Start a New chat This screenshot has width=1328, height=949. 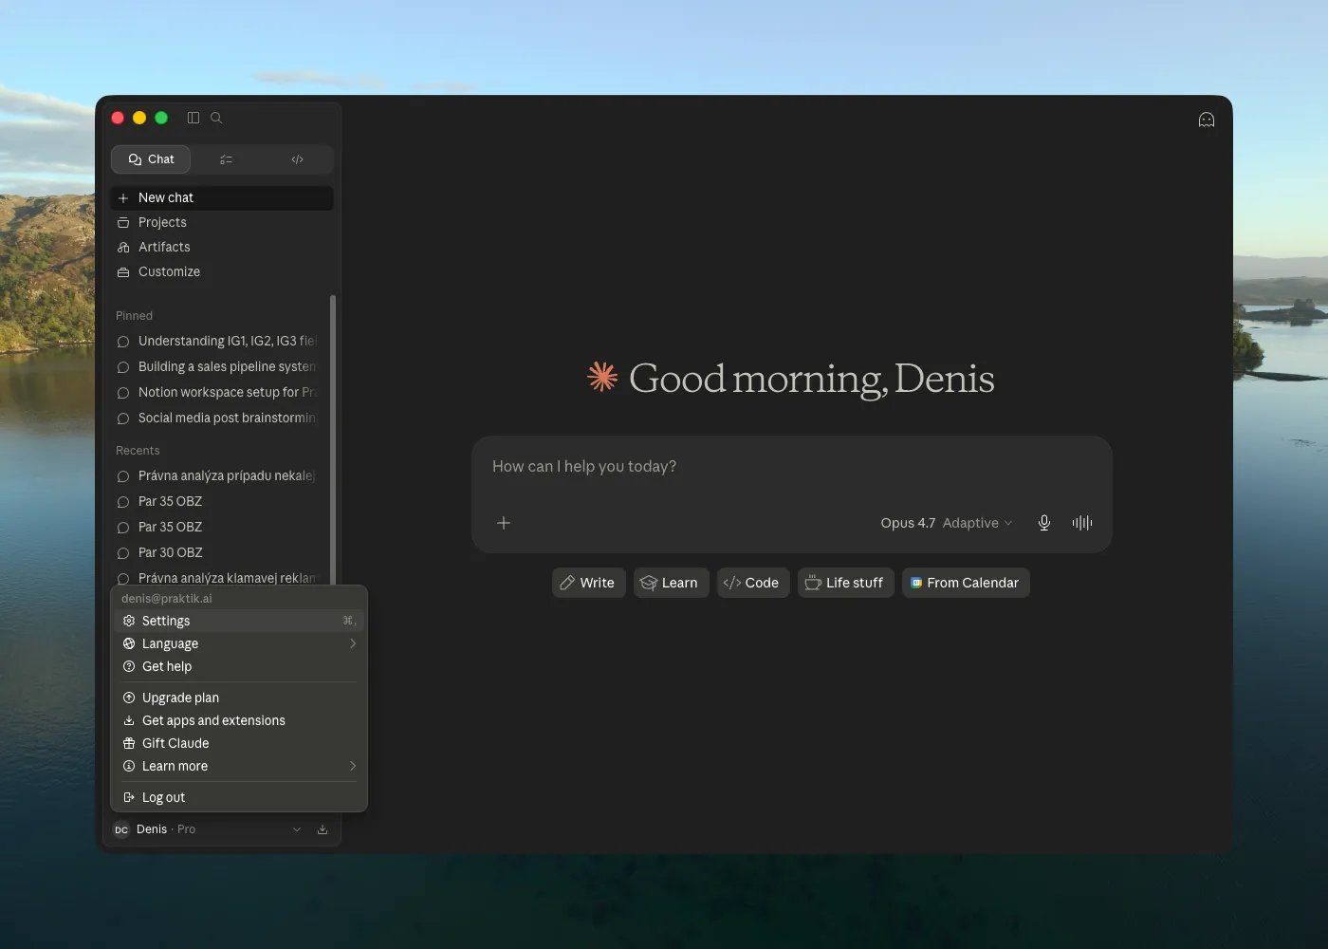pos(222,197)
